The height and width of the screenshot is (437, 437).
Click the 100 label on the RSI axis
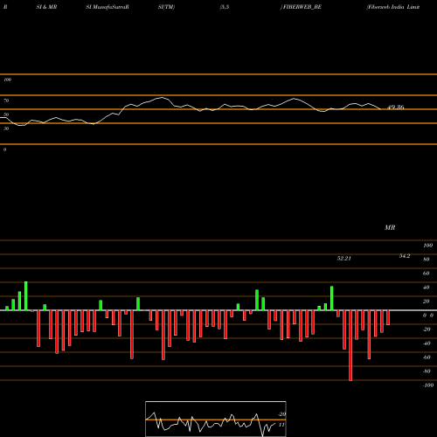pyautogui.click(x=7, y=80)
